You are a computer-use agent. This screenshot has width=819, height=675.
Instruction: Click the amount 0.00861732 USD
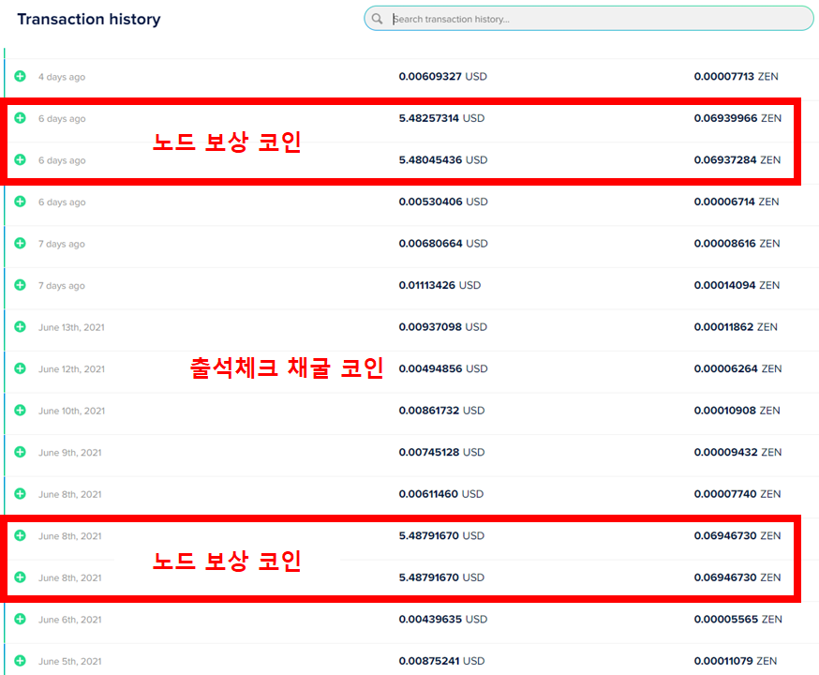(x=442, y=411)
